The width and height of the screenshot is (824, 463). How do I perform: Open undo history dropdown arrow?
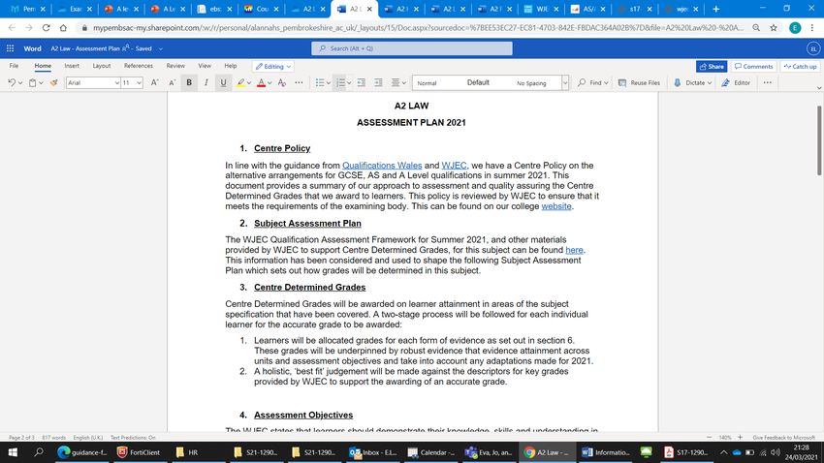click(20, 83)
